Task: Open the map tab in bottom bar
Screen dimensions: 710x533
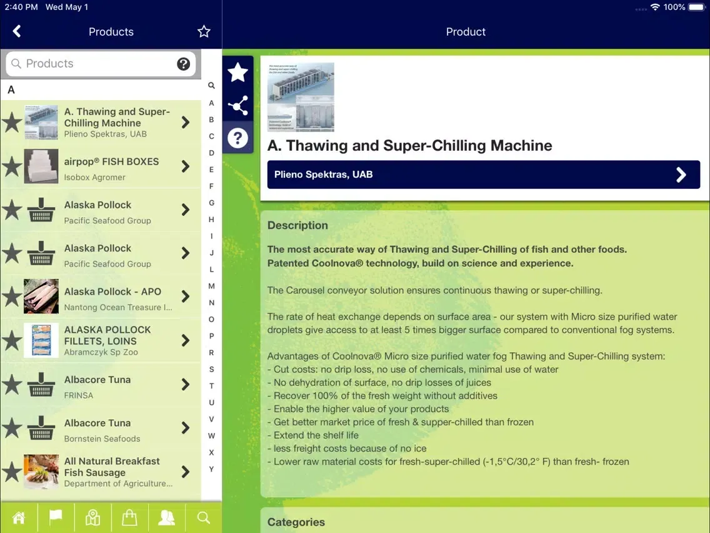Action: [92, 517]
